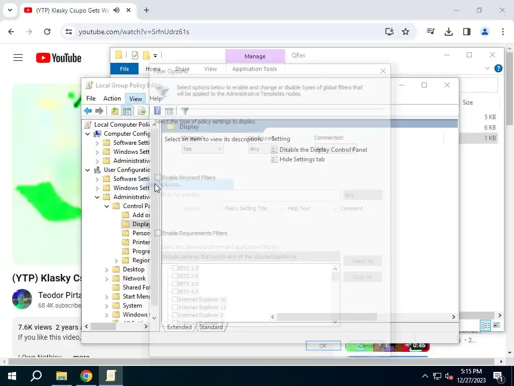This screenshot has width=514, height=386.
Task: Open Chrome side panel icon
Action: (467, 32)
